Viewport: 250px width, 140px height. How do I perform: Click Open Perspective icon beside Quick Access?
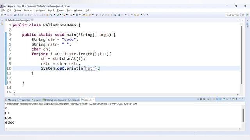(x=243, y=15)
